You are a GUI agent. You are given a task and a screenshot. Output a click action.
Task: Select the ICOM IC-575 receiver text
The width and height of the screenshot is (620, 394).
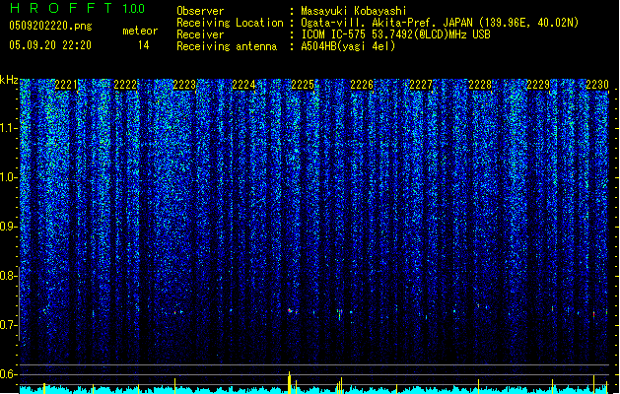[x=395, y=34]
